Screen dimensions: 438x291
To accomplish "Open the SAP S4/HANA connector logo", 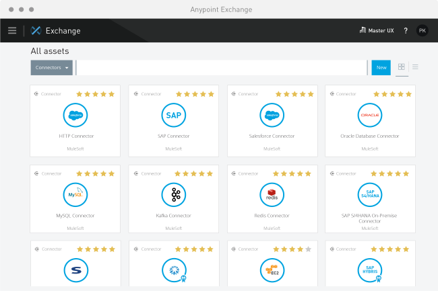I will pyautogui.click(x=370, y=195).
